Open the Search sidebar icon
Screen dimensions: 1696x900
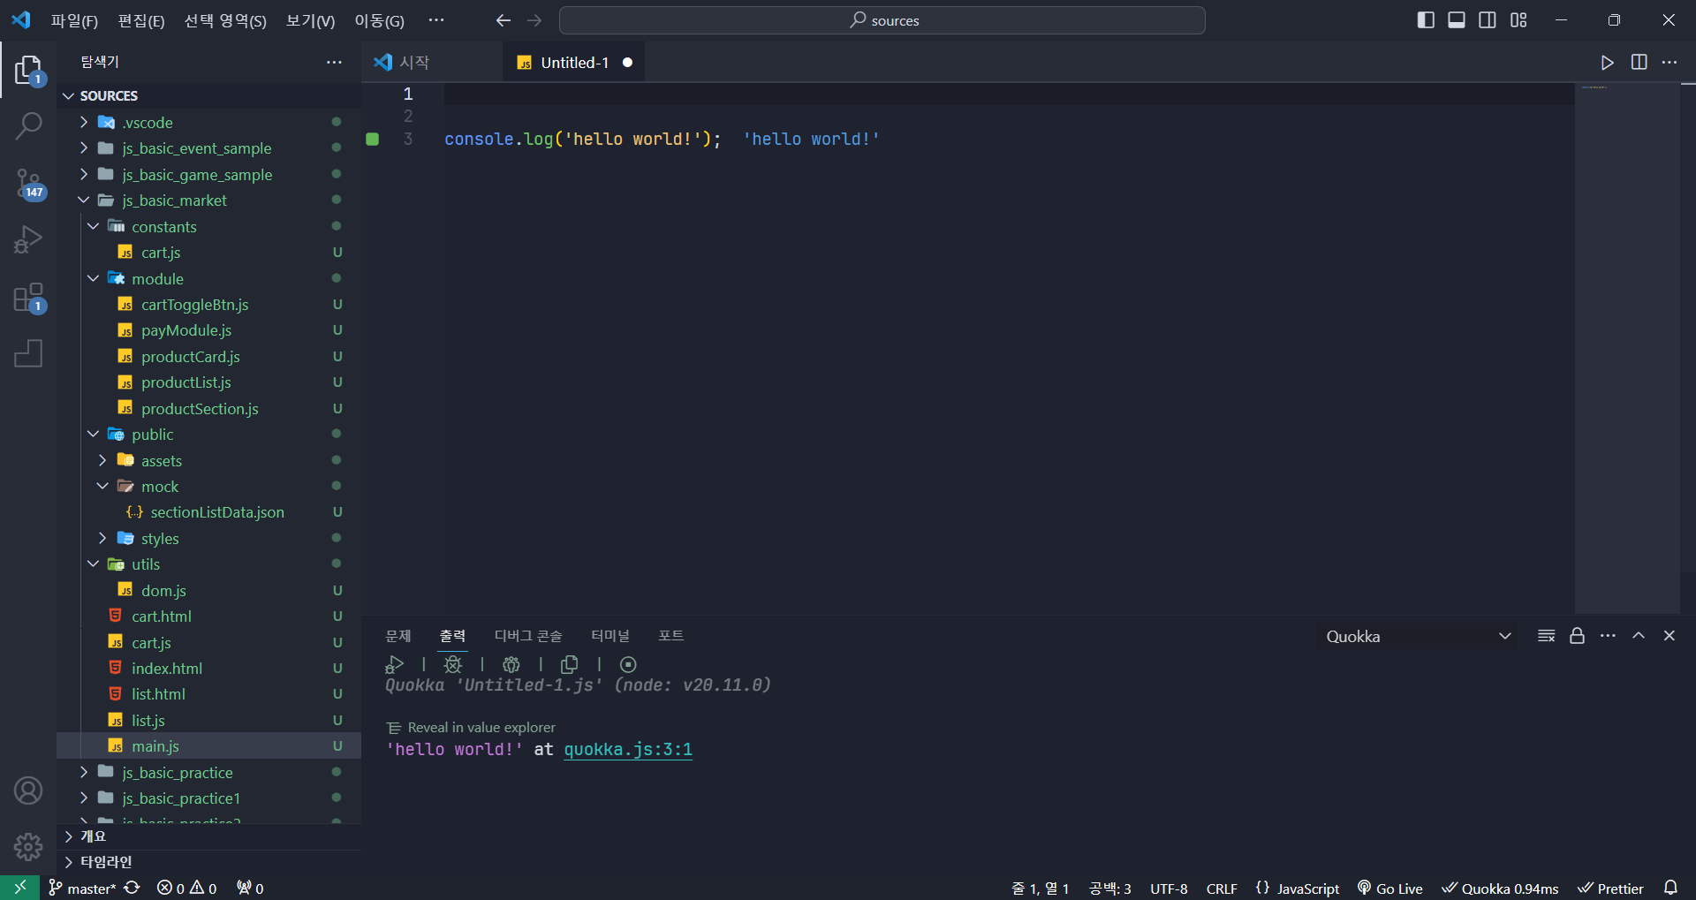[29, 127]
